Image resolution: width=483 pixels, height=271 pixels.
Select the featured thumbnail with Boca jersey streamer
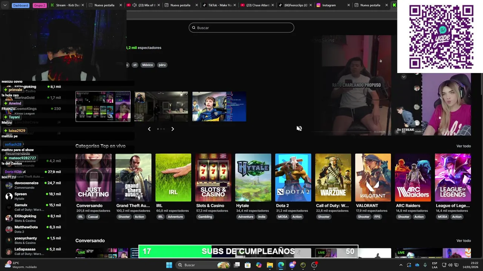click(x=219, y=107)
